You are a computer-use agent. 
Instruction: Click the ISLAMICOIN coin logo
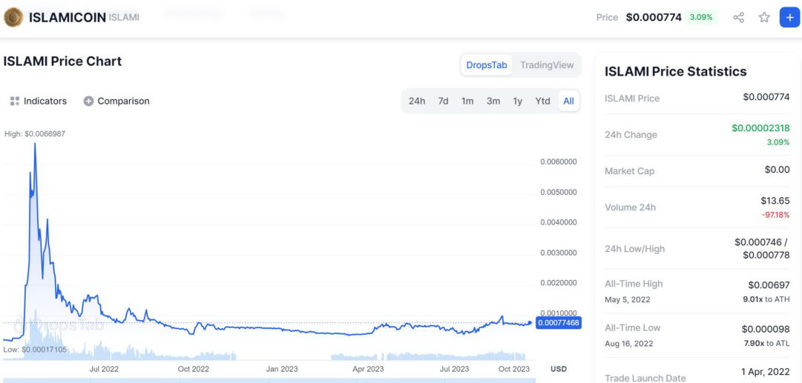tap(13, 17)
